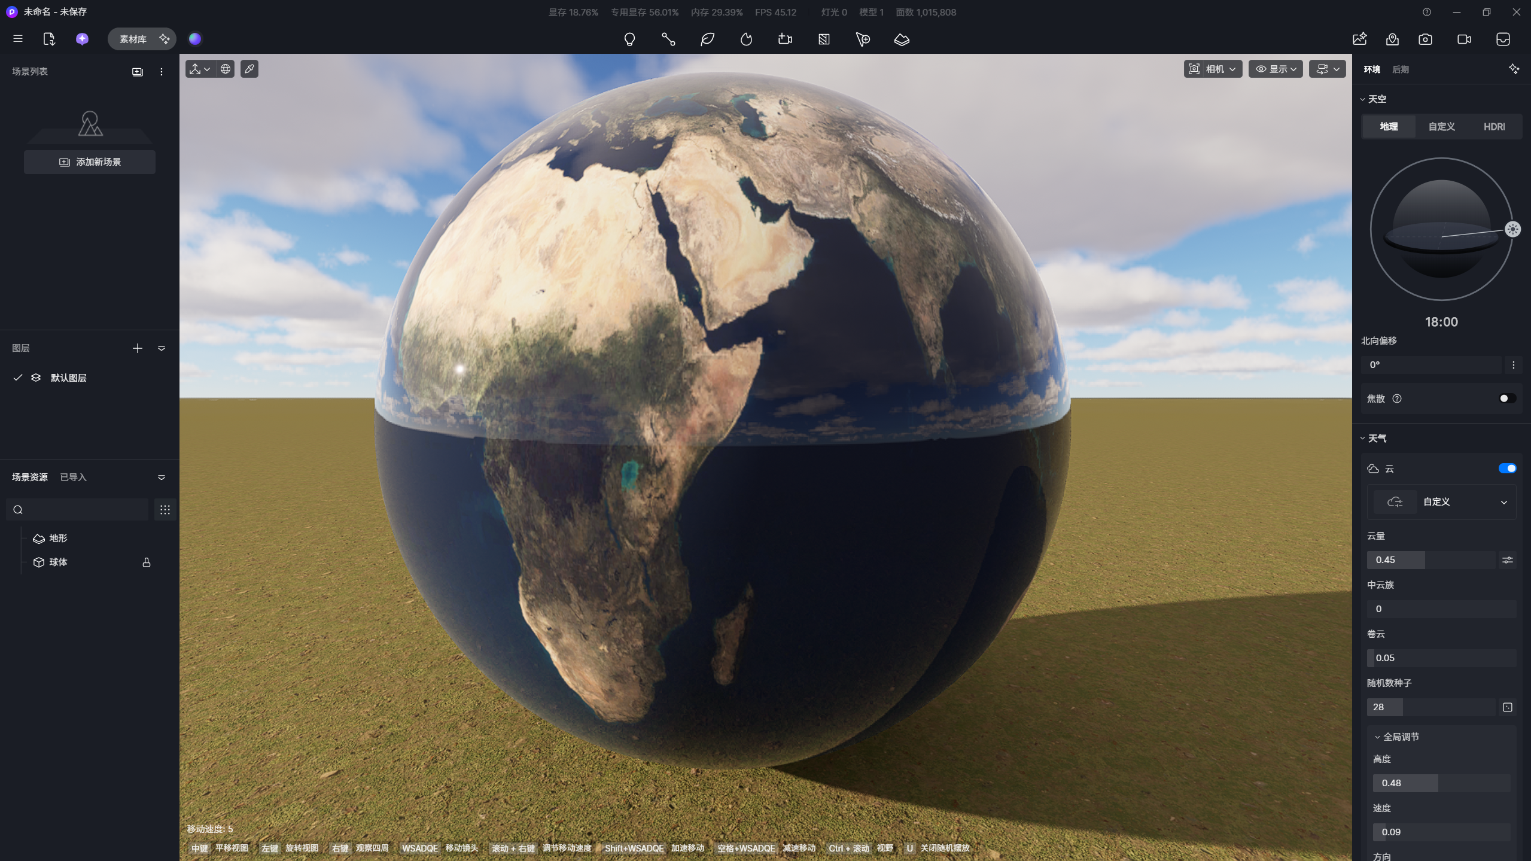Open the screenshot camera icon
Viewport: 1531px width, 861px height.
(1425, 39)
